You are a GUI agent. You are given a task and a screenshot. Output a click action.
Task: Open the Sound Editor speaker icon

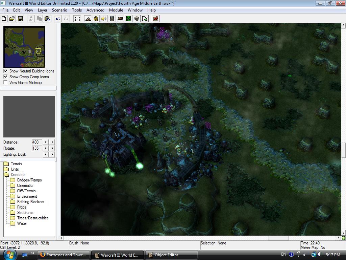104,19
